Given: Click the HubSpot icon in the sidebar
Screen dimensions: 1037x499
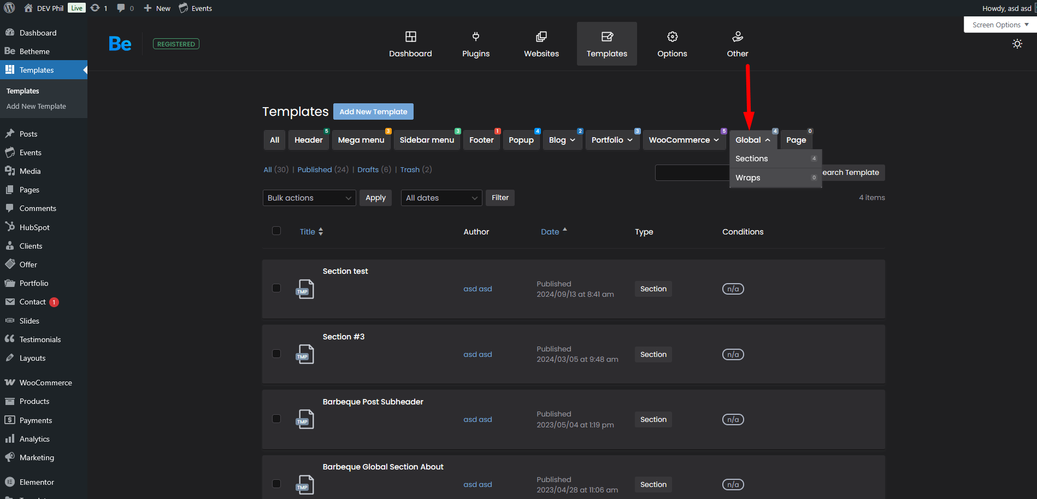Looking at the screenshot, I should 10,227.
